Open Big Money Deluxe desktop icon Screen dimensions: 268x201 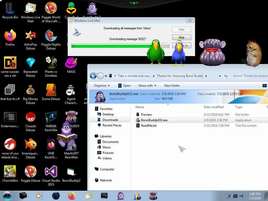coord(30,94)
